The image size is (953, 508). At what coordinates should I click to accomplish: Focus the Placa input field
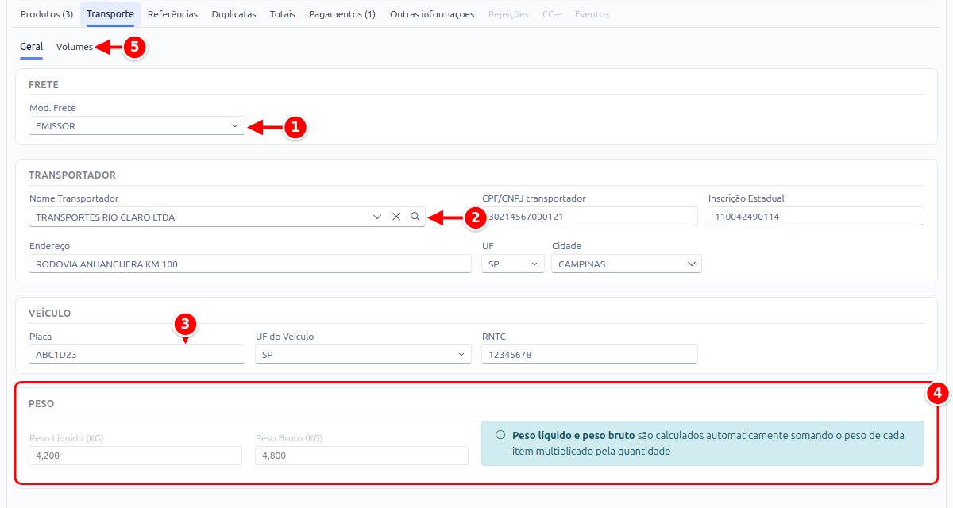pos(137,354)
